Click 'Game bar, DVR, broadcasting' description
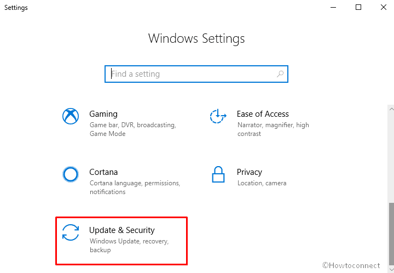 [132, 129]
